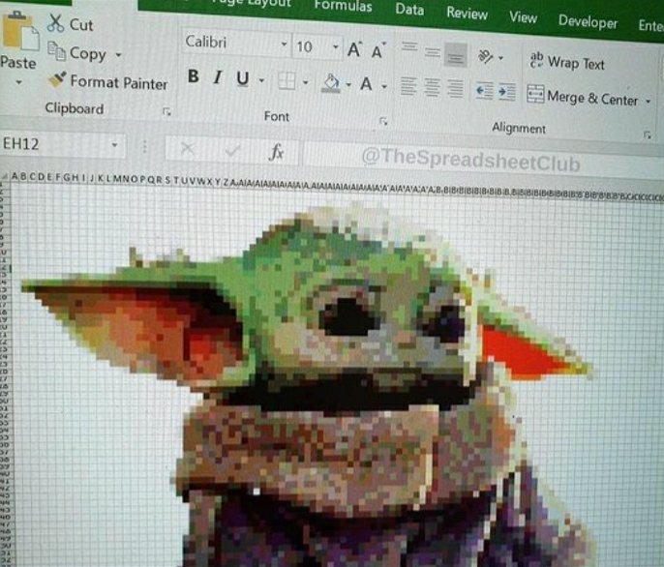The width and height of the screenshot is (664, 567).
Task: Open the Review tab
Action: (468, 14)
